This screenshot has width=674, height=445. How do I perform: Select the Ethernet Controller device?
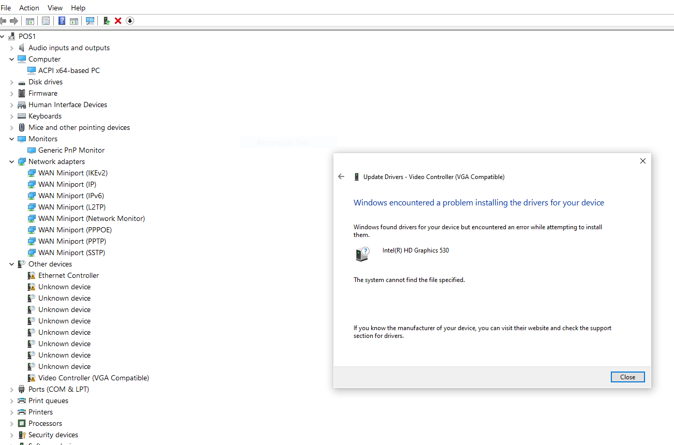[x=68, y=275]
